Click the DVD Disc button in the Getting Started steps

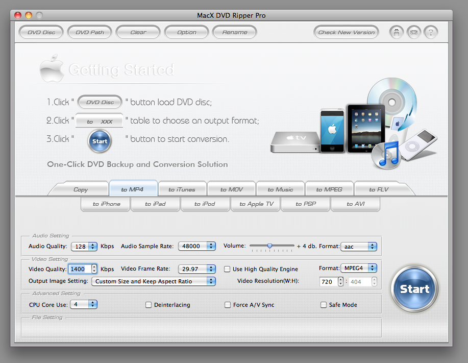coord(100,102)
